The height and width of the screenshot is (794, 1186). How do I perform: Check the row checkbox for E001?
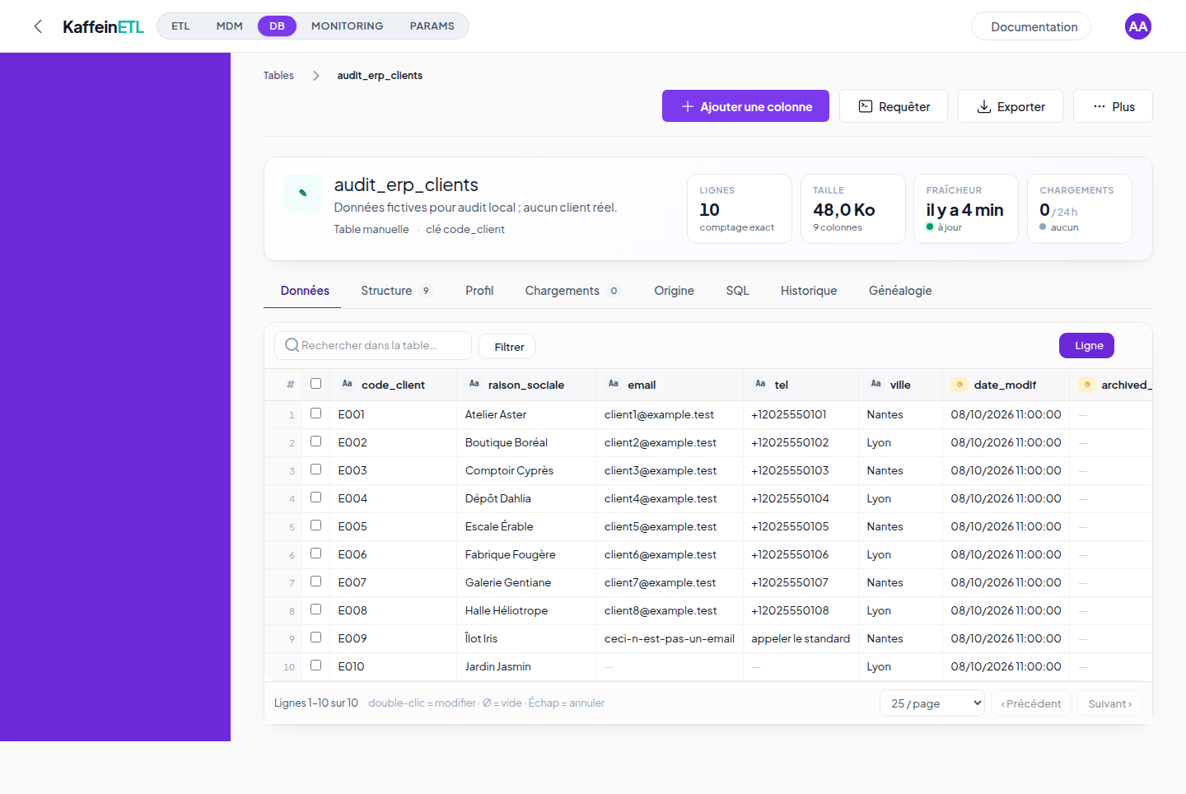point(315,413)
